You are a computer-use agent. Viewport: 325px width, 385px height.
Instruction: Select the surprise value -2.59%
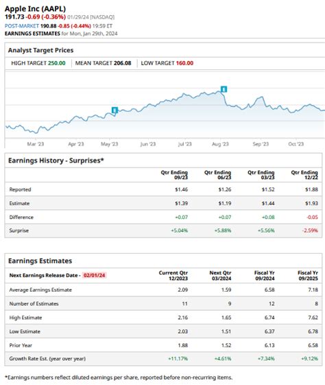pos(310,231)
